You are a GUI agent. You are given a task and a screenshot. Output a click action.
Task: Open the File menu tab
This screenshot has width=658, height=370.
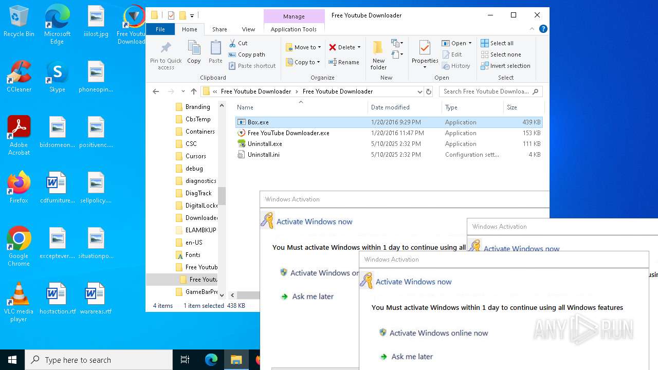click(160, 29)
